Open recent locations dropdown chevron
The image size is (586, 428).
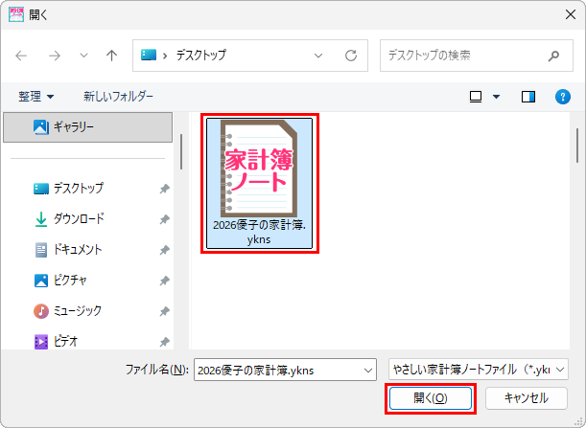pos(83,56)
